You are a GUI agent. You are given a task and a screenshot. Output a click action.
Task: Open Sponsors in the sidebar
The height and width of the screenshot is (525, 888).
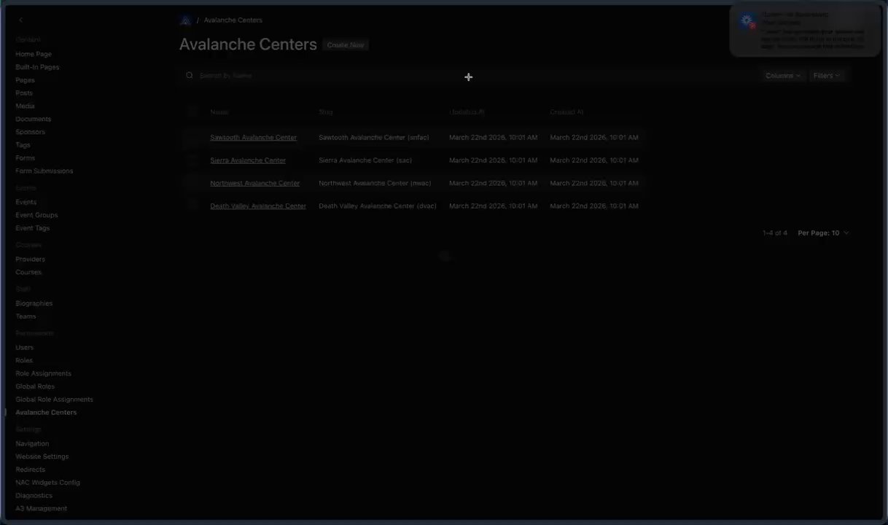coord(30,132)
